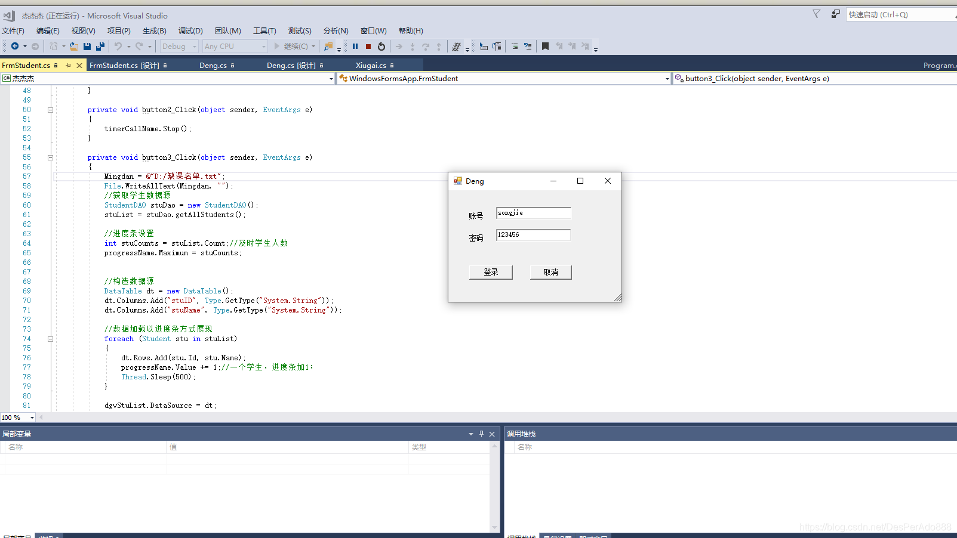This screenshot has height=538, width=957.
Task: Click the Step Into icon
Action: click(x=413, y=47)
